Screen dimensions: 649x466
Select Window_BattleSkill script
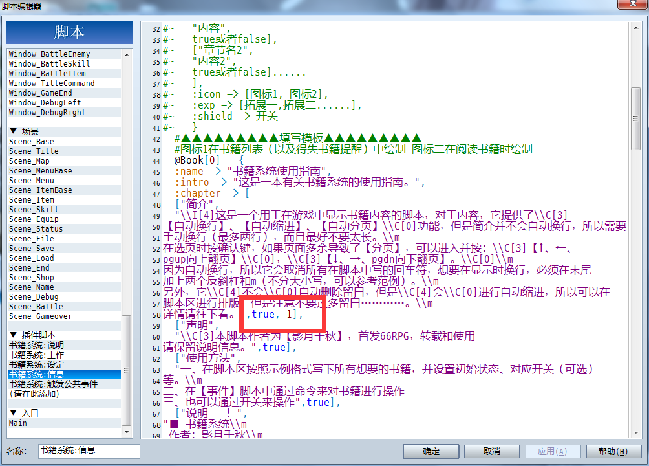tap(65, 64)
